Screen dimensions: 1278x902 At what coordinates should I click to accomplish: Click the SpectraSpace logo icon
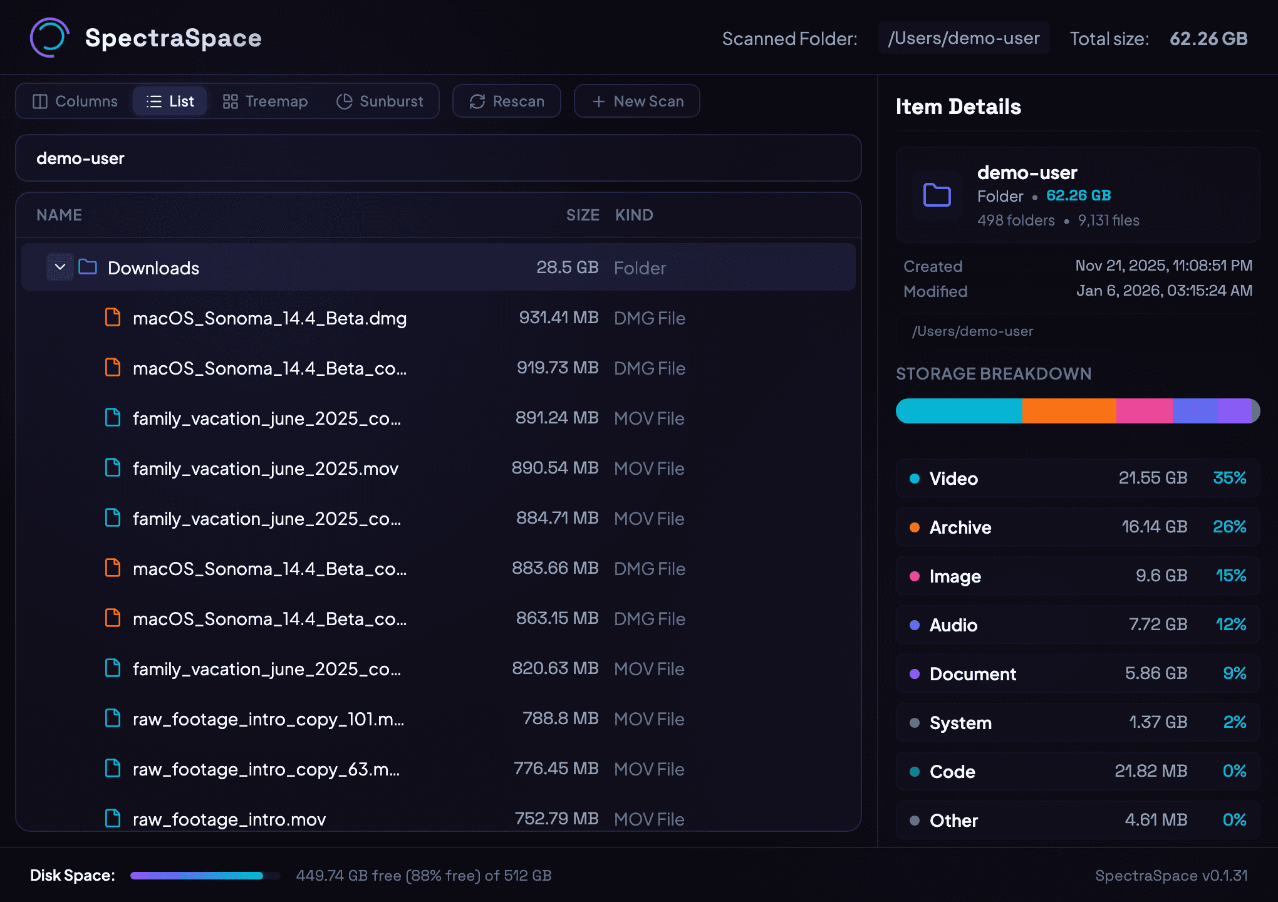click(49, 38)
